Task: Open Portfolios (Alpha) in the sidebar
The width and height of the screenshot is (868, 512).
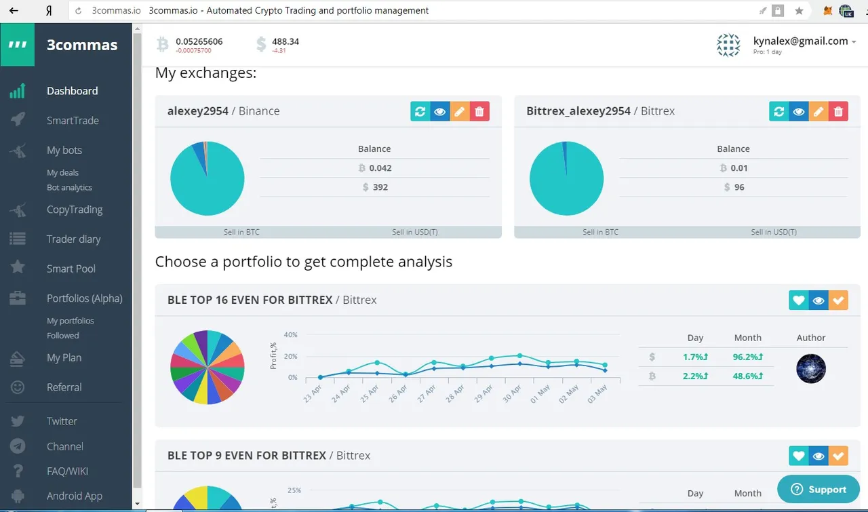Action: pyautogui.click(x=85, y=298)
